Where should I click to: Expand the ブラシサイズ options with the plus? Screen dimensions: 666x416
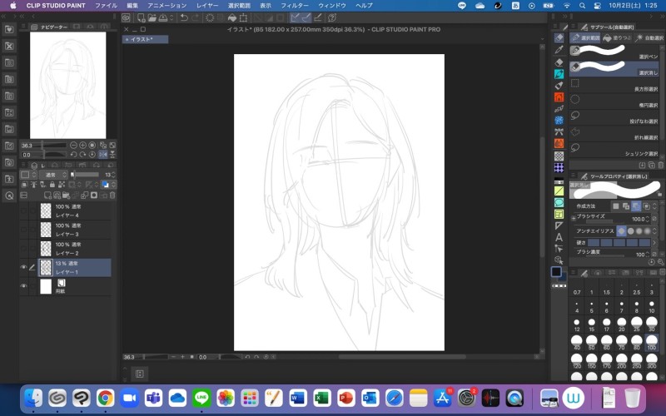coord(574,219)
